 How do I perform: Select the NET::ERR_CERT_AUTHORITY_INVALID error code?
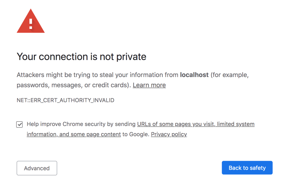click(x=65, y=100)
